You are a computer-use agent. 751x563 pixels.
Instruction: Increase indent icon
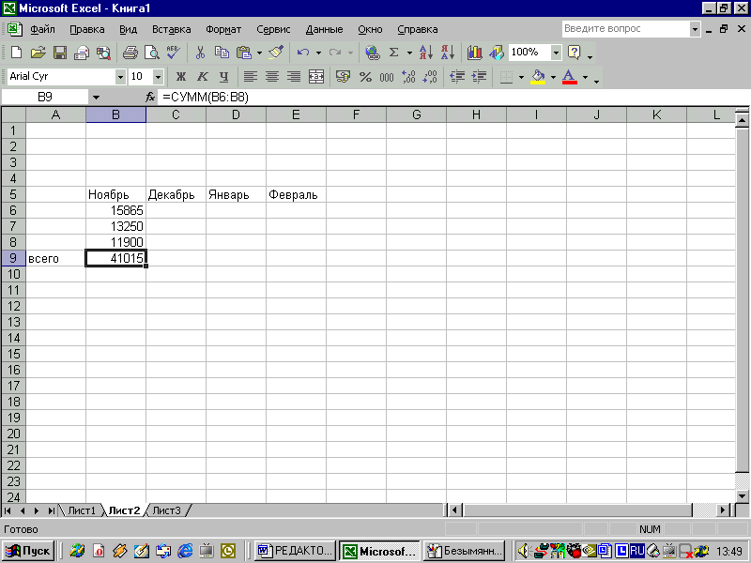[x=479, y=77]
